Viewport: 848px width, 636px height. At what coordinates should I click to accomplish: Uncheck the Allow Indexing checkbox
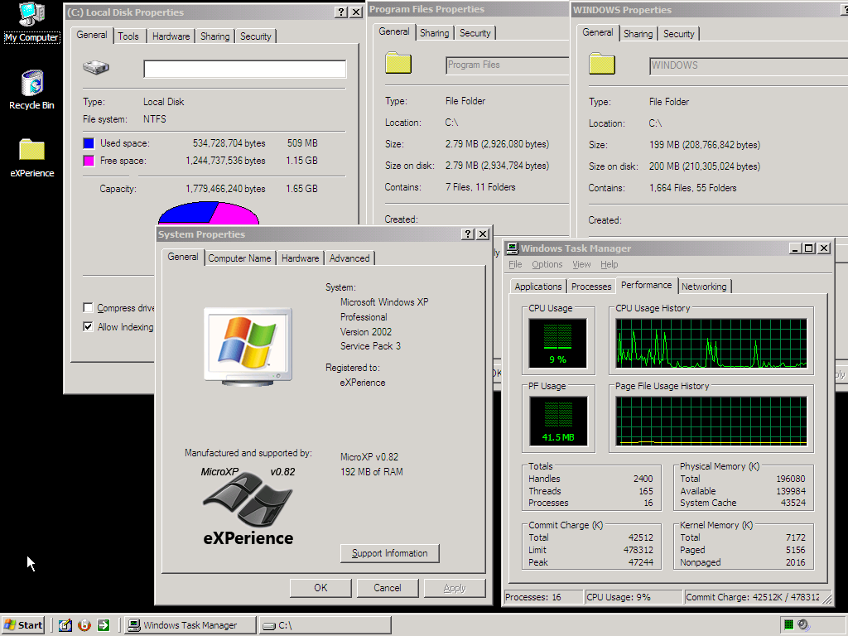(89, 327)
